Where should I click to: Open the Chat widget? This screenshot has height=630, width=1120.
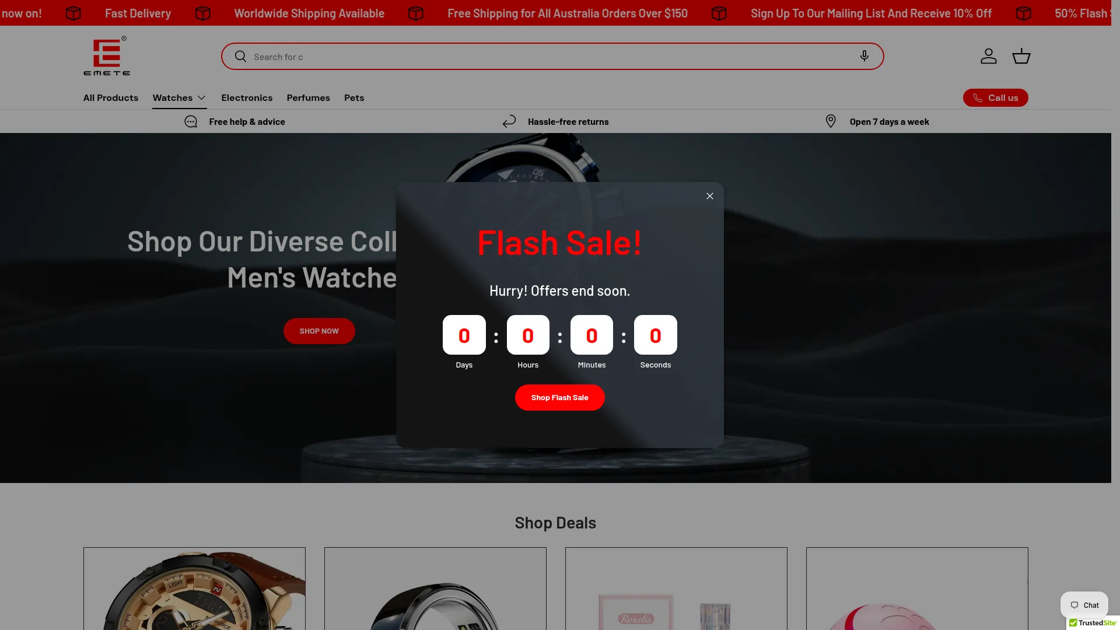coord(1084,605)
